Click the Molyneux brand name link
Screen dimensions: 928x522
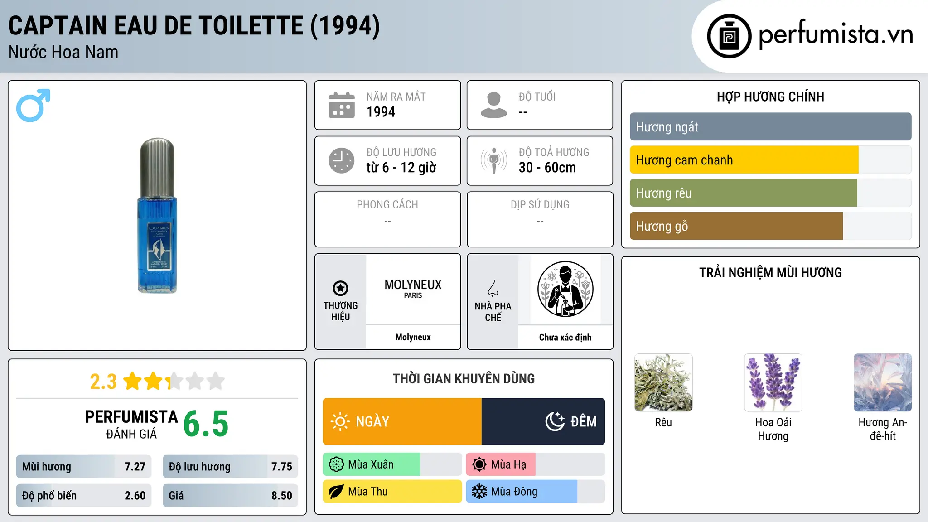point(413,337)
